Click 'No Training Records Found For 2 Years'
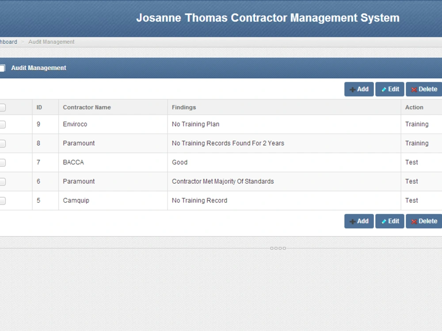Screen dimensions: 442x331 (x=228, y=143)
